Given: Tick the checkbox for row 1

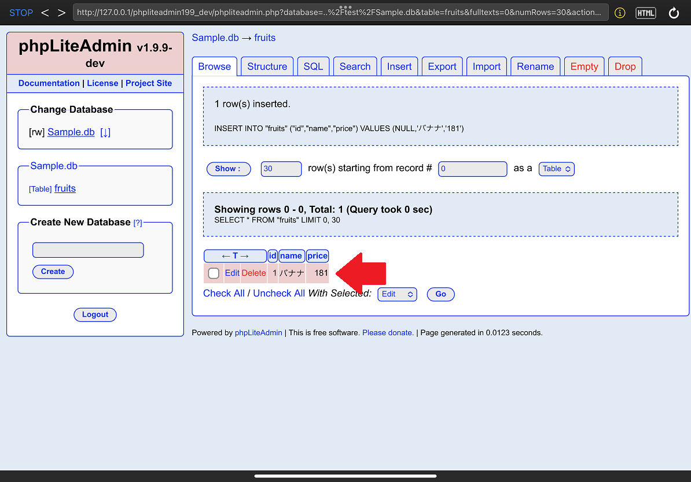Looking at the screenshot, I should (x=214, y=273).
